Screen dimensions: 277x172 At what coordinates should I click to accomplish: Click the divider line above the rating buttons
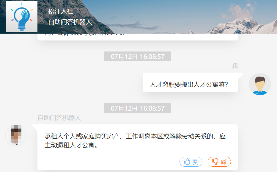pyautogui.click(x=138, y=153)
